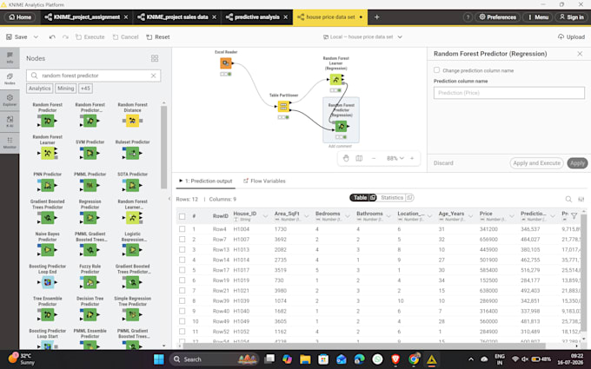Toggle the canvas minimap icon
The width and height of the screenshot is (591, 369).
359,158
